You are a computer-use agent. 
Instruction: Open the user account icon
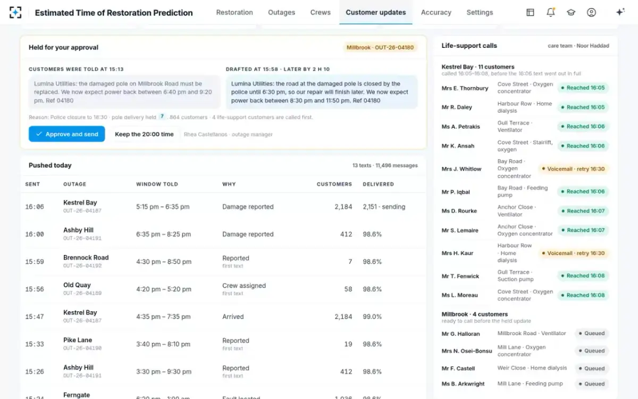point(591,12)
